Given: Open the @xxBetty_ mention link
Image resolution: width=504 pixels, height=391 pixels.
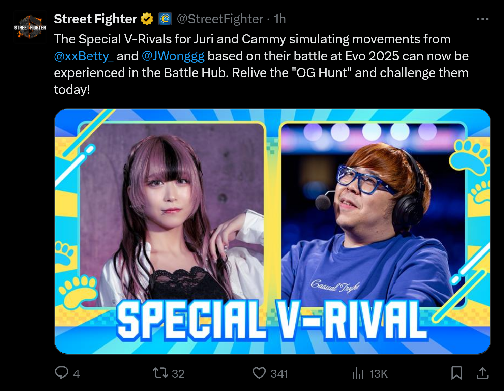Looking at the screenshot, I should point(84,56).
